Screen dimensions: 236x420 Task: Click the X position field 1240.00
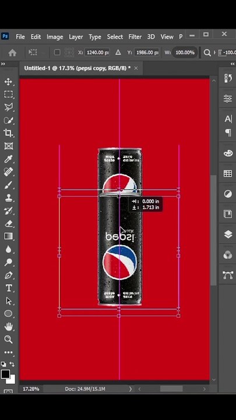pyautogui.click(x=97, y=52)
